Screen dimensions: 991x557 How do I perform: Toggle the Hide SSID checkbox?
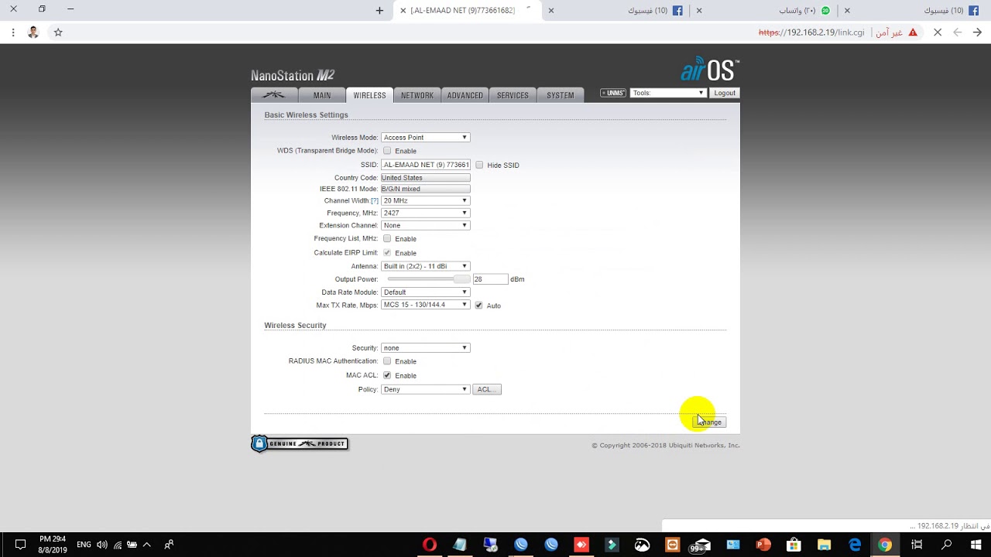point(479,165)
